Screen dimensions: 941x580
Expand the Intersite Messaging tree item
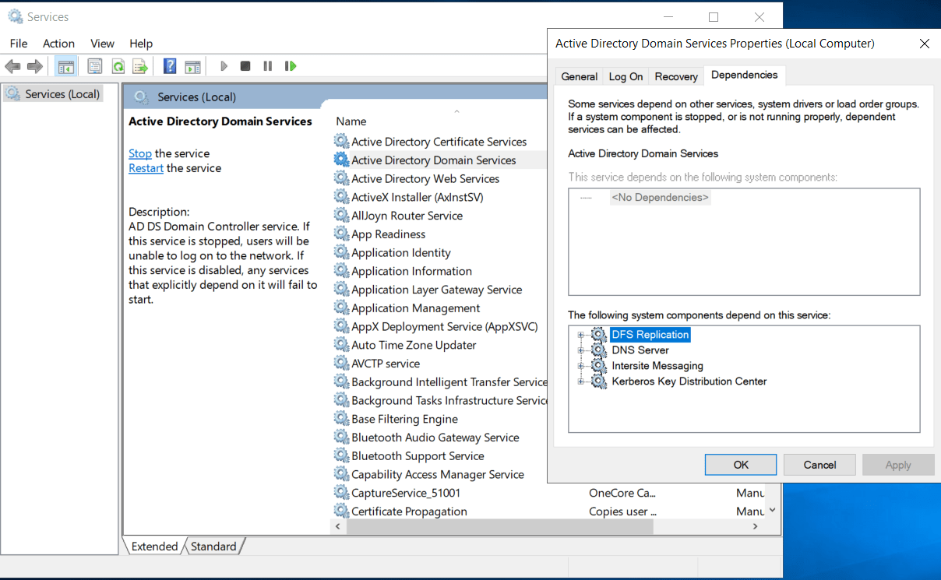pyautogui.click(x=580, y=365)
